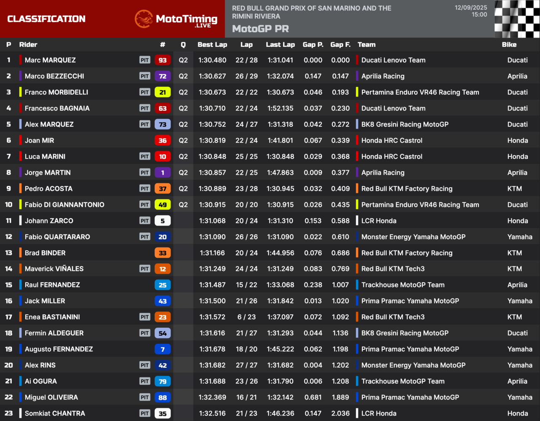540x421 pixels.
Task: Click the 12/09/2025 date text
Action: coord(471,8)
